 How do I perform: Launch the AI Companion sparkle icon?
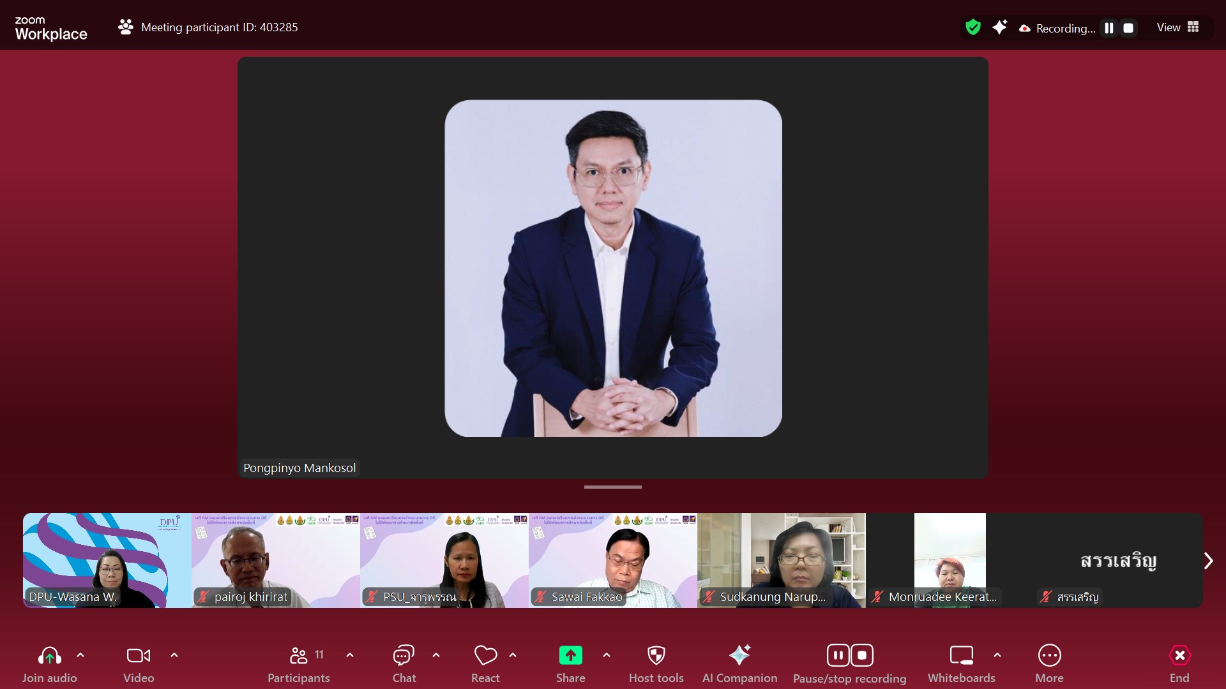pyautogui.click(x=739, y=656)
